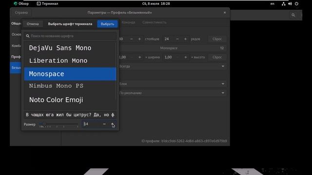This screenshot has width=312, height=175.
Task: Select the Безымянный profile in sidebar
Action: (16, 68)
